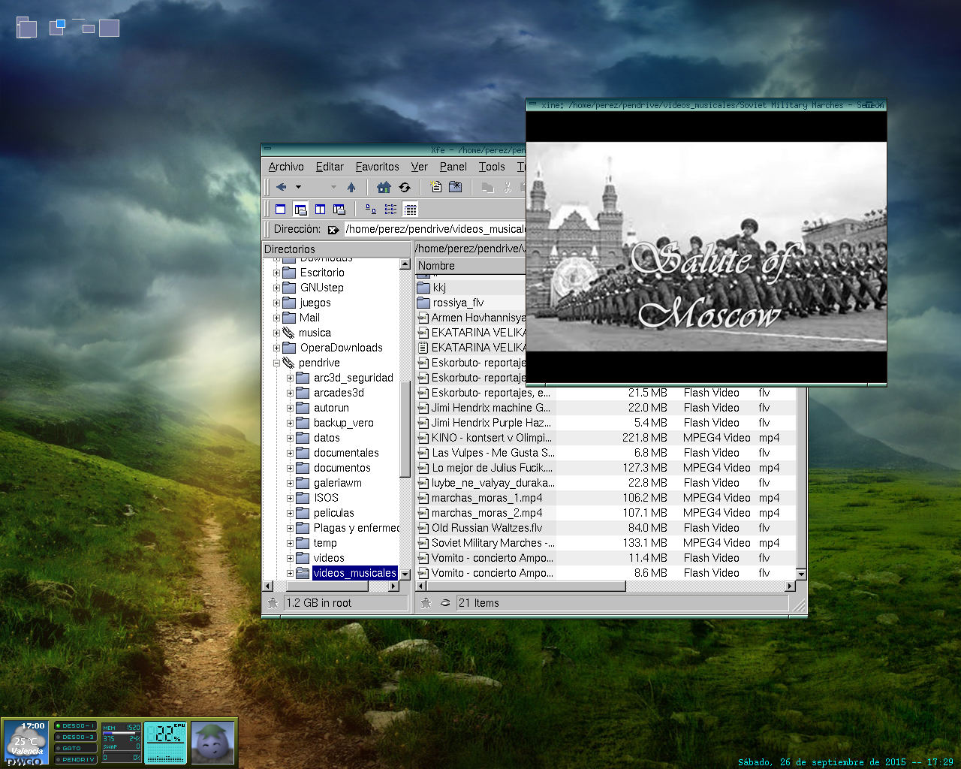Refresh the file panels
Viewport: 961px width, 769px height.
405,187
